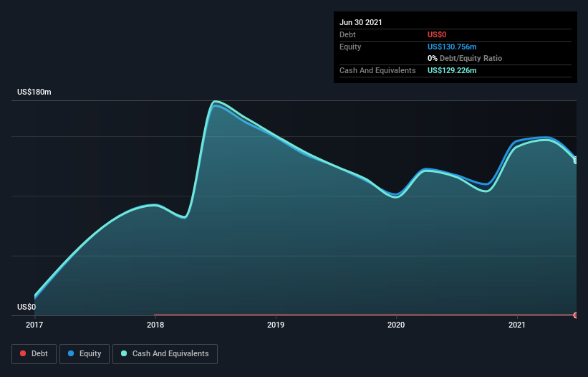Click the 2019 x-axis label
Image resolution: width=588 pixels, height=377 pixels.
click(276, 325)
